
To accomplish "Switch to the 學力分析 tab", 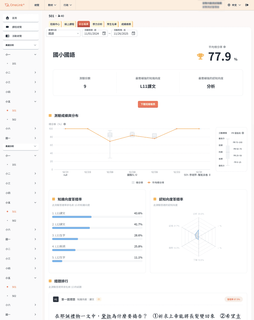I will click(x=97, y=24).
